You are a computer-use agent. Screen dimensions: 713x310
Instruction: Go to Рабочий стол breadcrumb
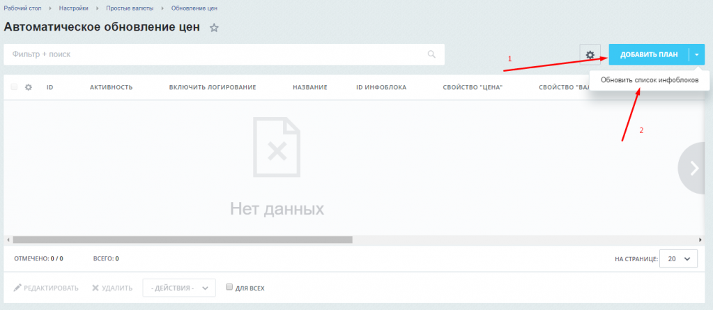pos(23,8)
